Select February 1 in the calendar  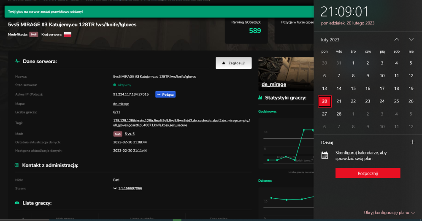353,63
